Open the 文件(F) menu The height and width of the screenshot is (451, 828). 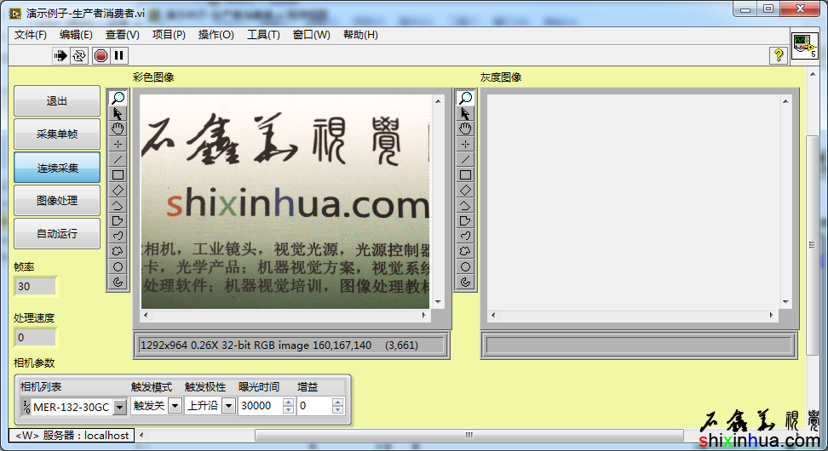(x=31, y=35)
